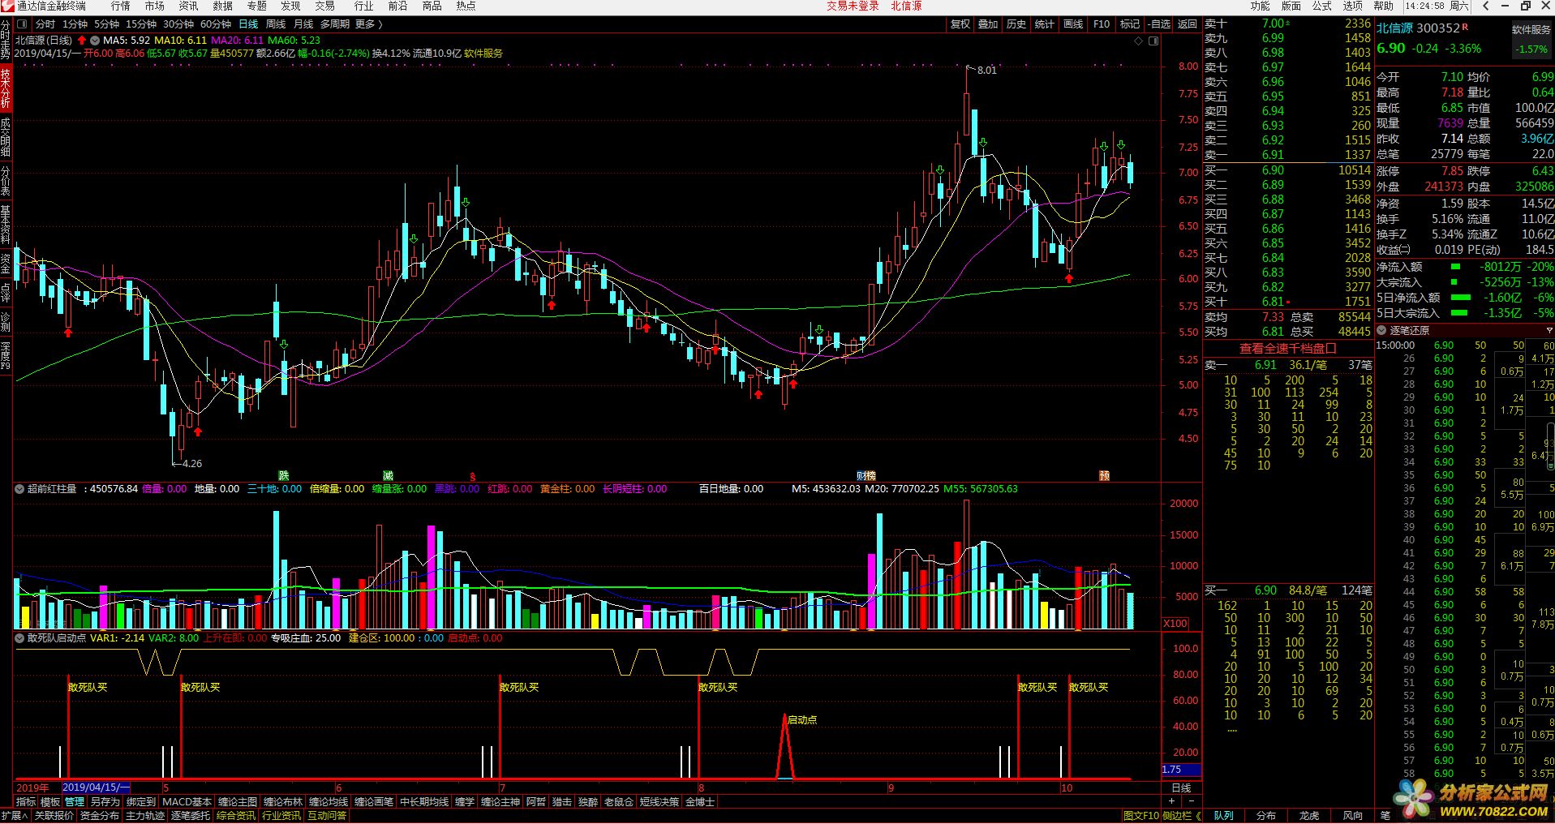
Task: Open the 资讯 menu
Action: point(189,6)
